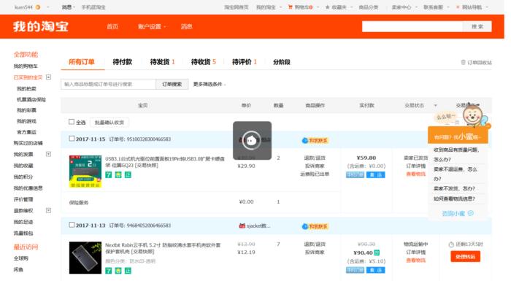Click the 手机订单 badge under ¥59.80
Viewport: 511px width, 281px height.
pos(355,175)
